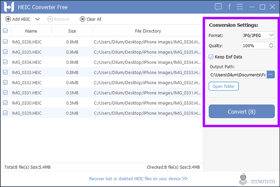Maximize the HEIC Converter window
This screenshot has height=187, width=280.
click(262, 7)
